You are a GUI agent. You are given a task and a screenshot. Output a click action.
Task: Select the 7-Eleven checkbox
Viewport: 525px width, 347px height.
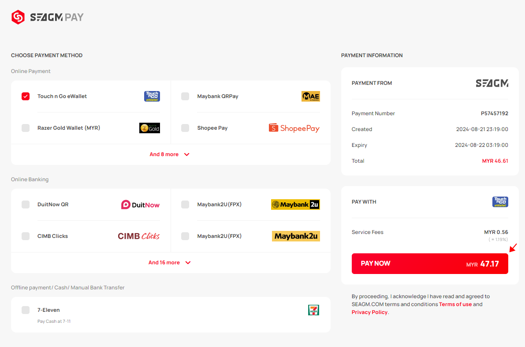26,310
